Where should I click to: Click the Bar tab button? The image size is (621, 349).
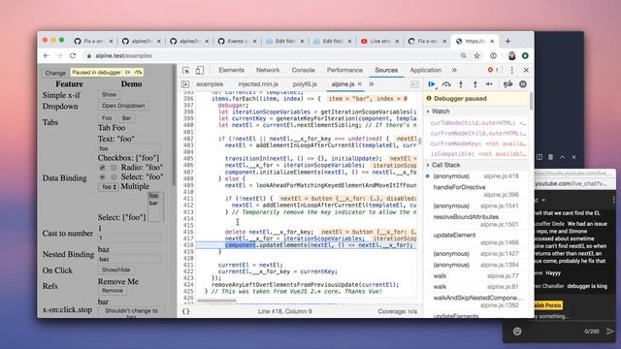tap(126, 118)
